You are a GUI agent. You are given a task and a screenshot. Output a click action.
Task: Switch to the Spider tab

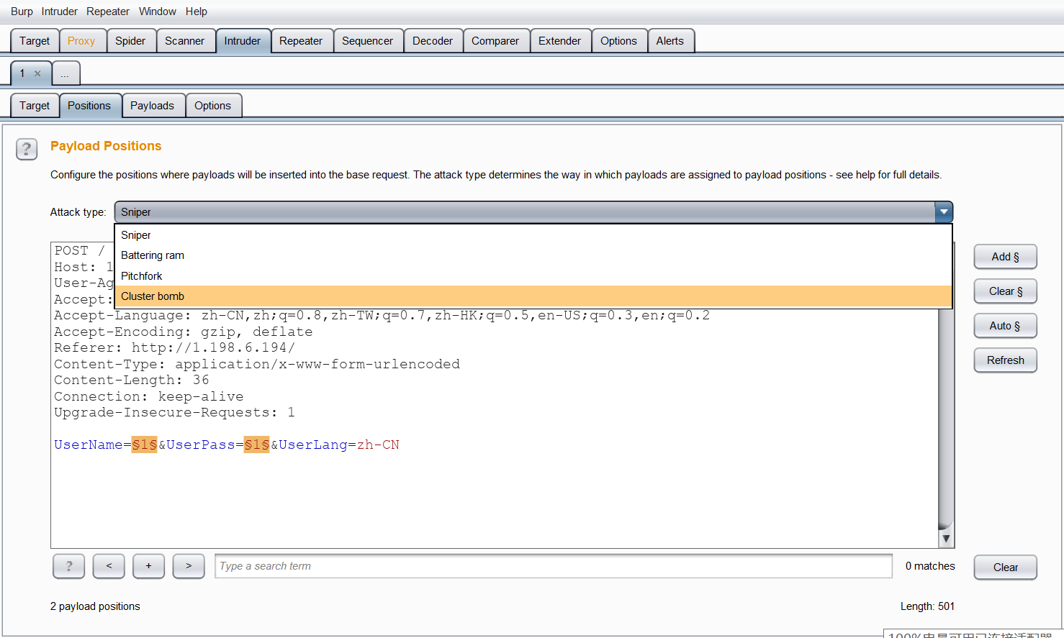pos(130,41)
